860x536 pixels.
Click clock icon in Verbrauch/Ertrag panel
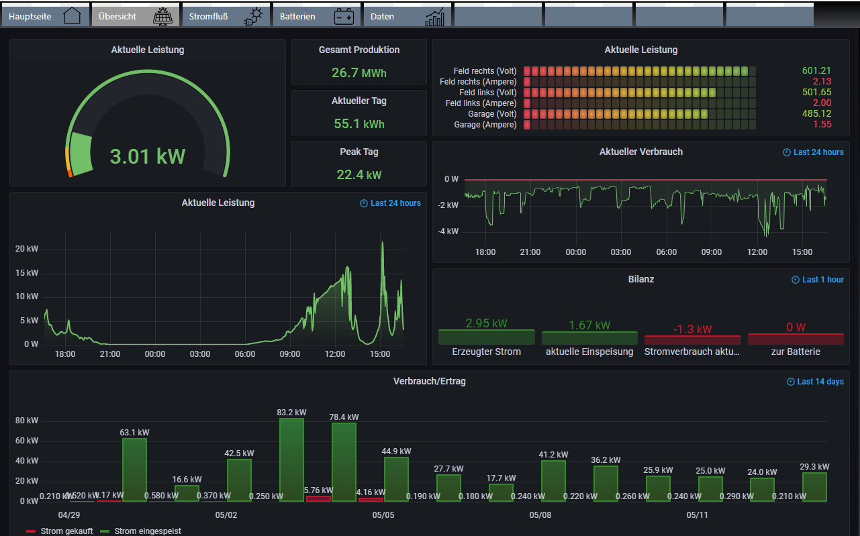(790, 382)
